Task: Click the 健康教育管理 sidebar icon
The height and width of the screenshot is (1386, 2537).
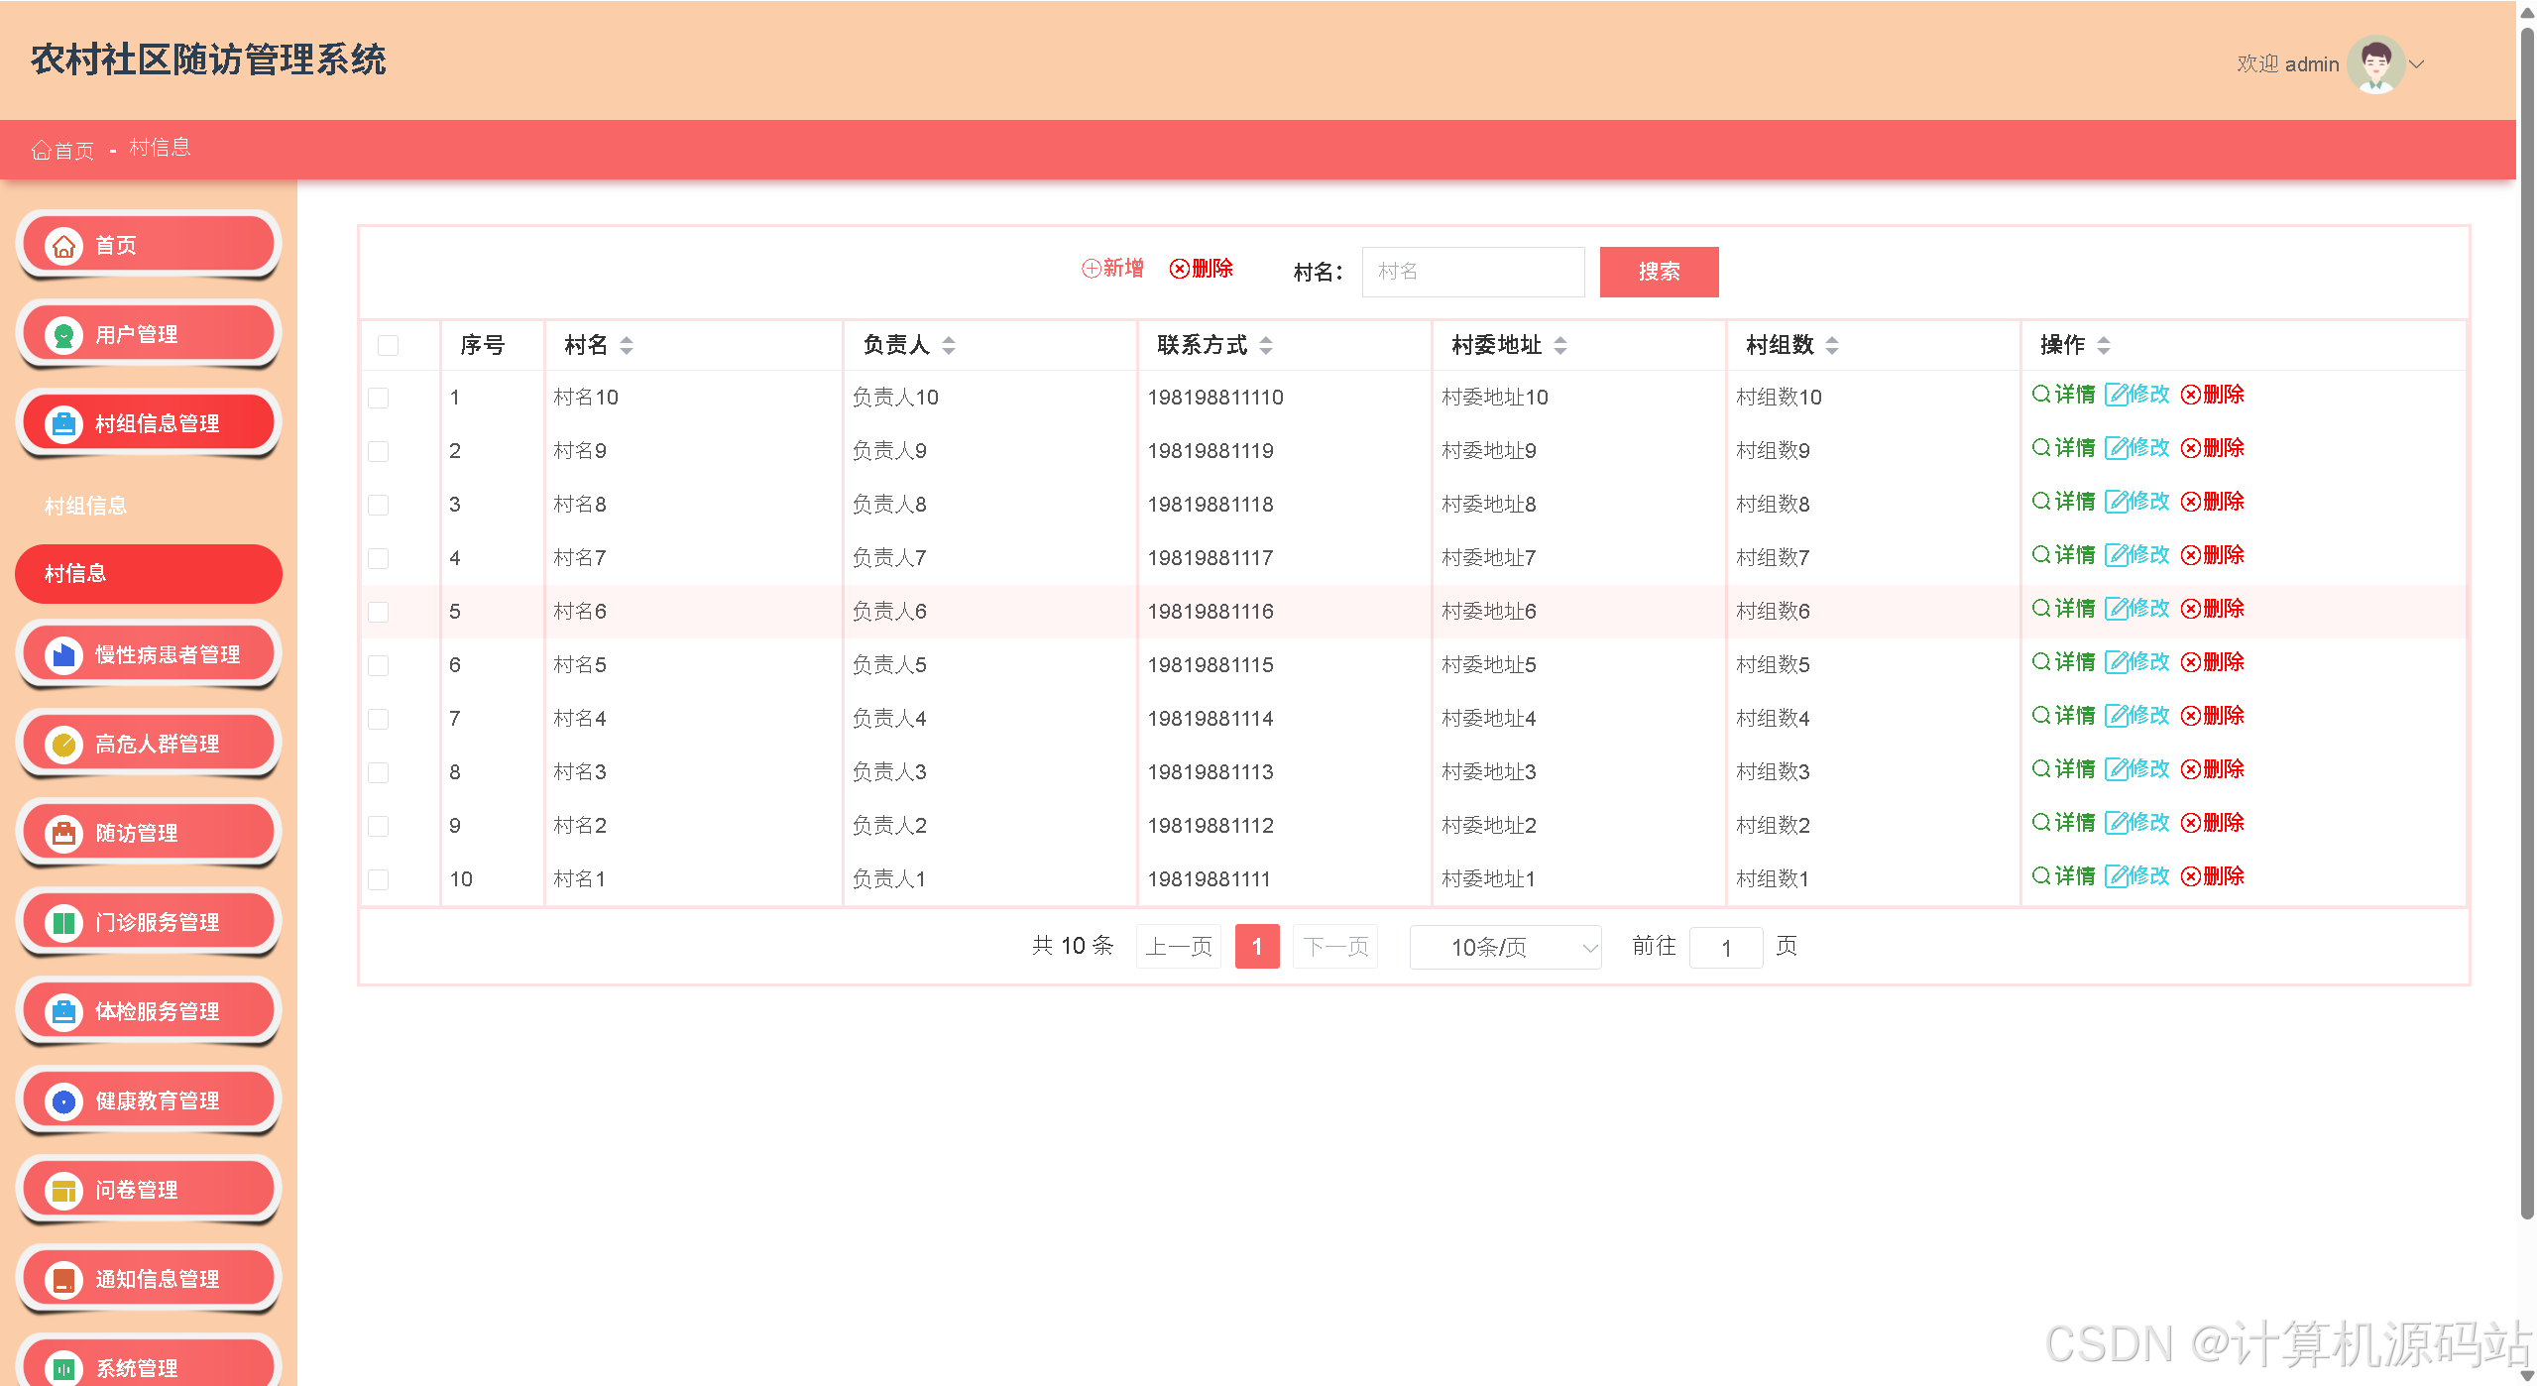Action: (64, 1101)
